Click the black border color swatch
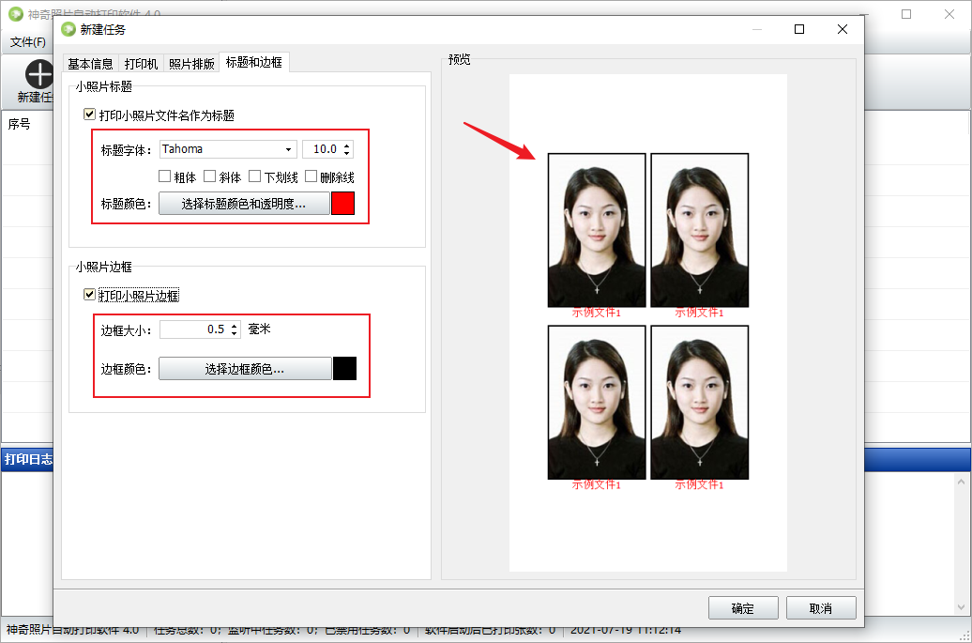The height and width of the screenshot is (643, 972). (344, 369)
